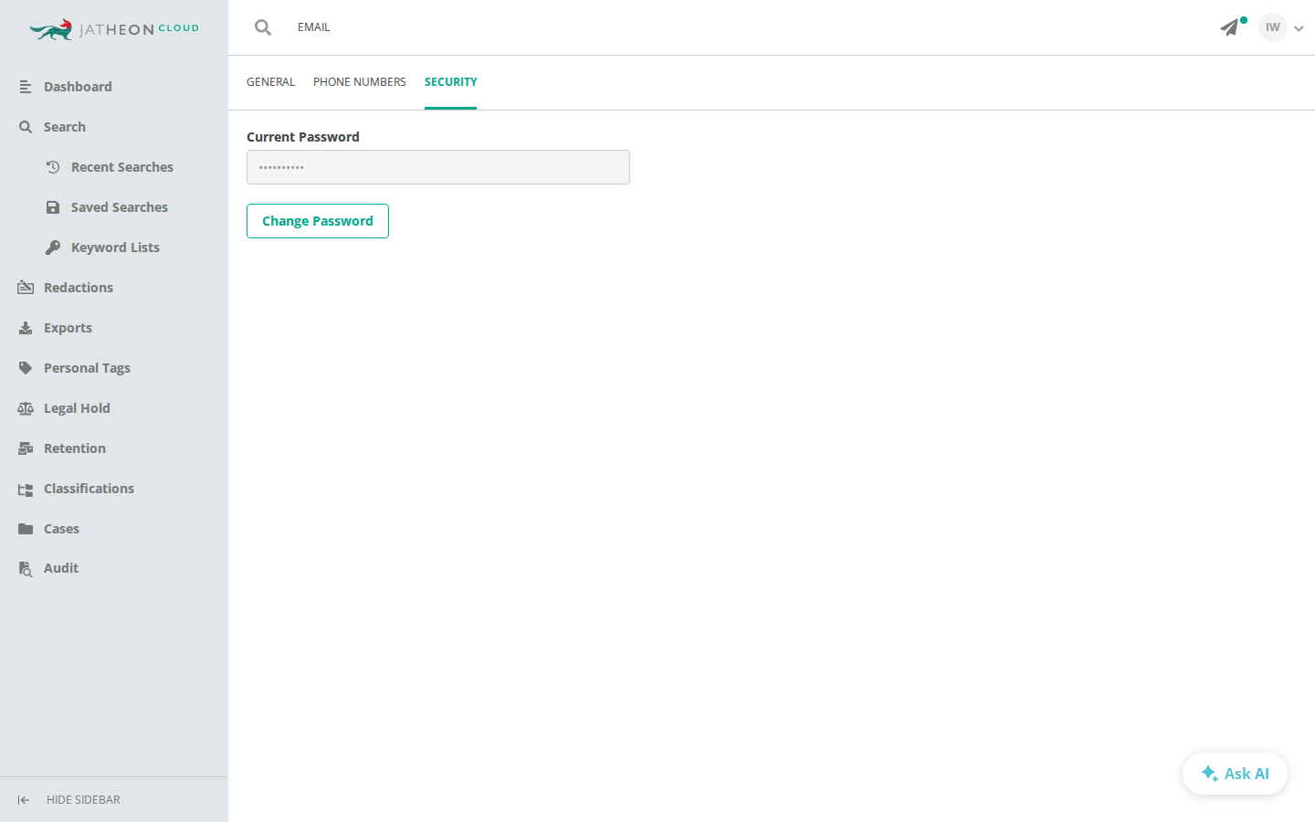
Task: Click the Audit sidebar icon
Action: 26,569
